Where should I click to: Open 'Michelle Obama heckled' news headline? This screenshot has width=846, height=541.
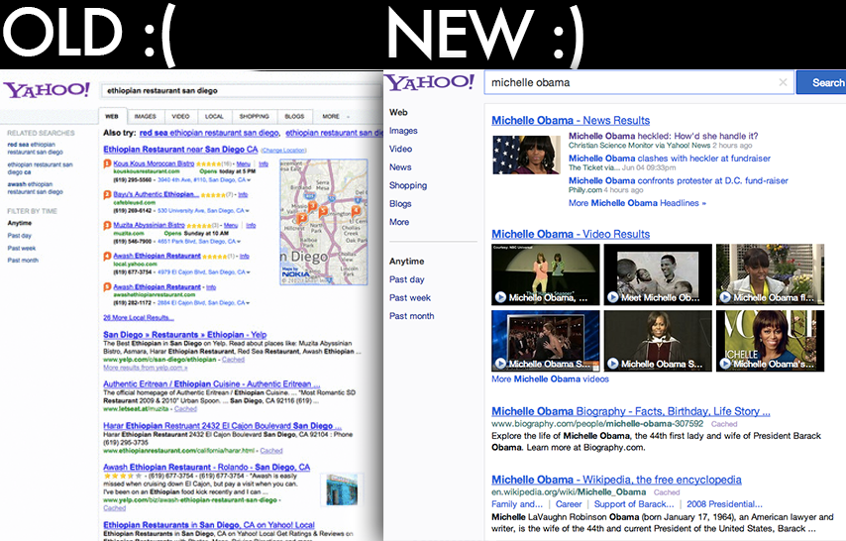pyautogui.click(x=663, y=136)
